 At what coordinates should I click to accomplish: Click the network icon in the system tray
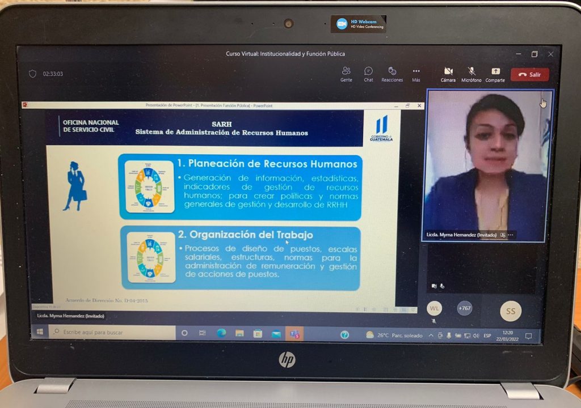point(468,336)
